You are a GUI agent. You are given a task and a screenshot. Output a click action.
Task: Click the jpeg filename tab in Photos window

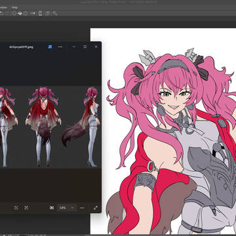(x=21, y=47)
